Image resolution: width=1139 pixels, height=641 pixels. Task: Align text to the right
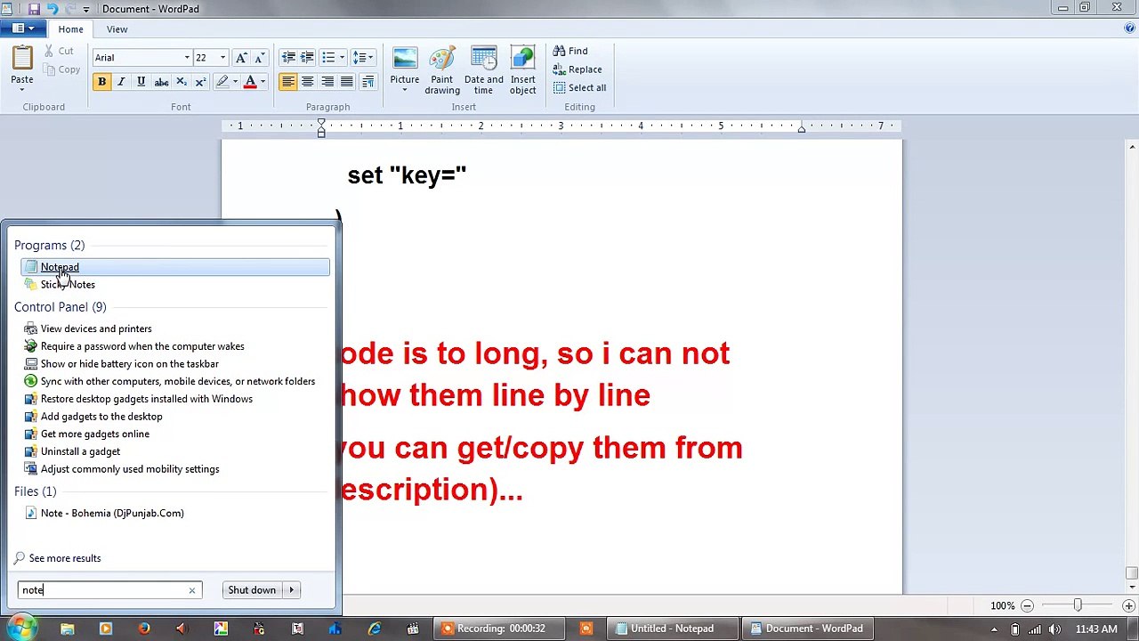click(327, 82)
